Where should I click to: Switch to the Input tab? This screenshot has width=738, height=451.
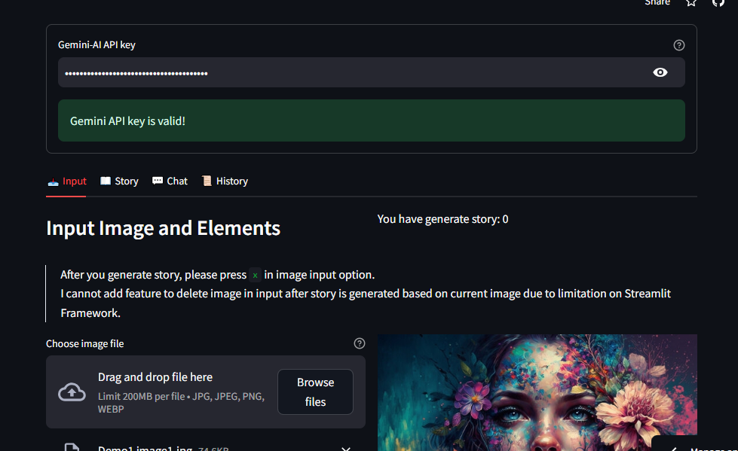pos(66,181)
